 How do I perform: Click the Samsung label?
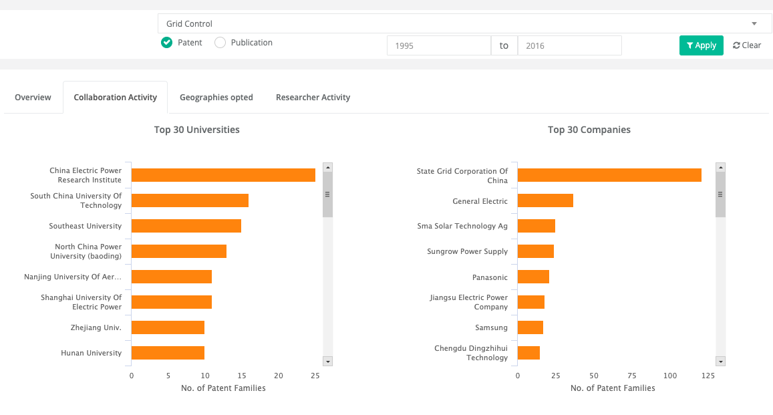tap(492, 327)
